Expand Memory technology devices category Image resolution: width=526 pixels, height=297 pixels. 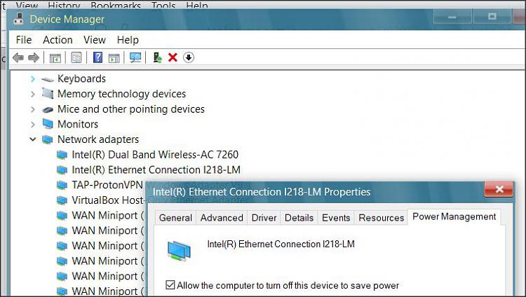point(32,94)
